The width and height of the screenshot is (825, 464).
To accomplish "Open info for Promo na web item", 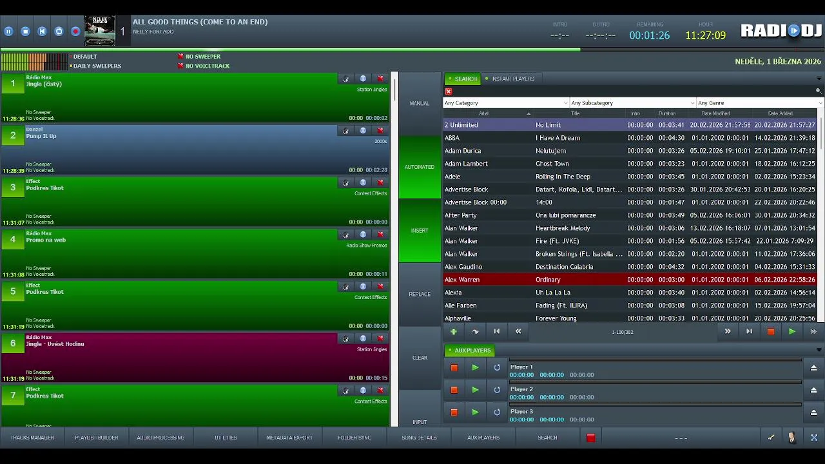I will (363, 235).
